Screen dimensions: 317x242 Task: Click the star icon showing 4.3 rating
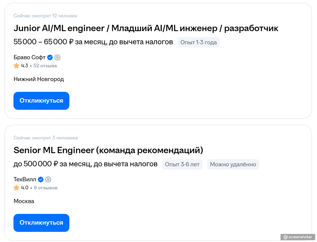[x=16, y=66]
